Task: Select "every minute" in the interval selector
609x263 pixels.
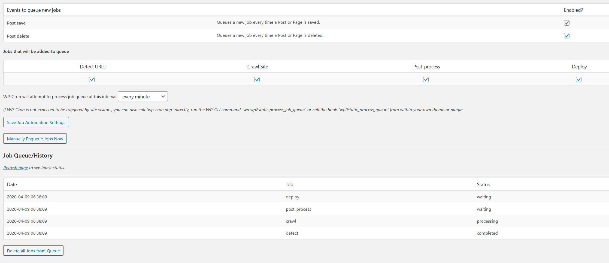Action: pyautogui.click(x=143, y=96)
